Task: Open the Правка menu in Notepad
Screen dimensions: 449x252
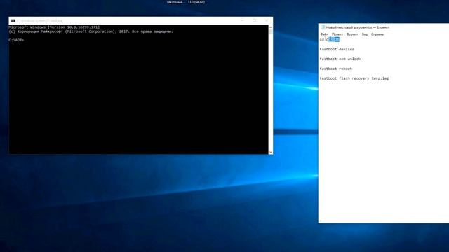Action: tap(337, 34)
